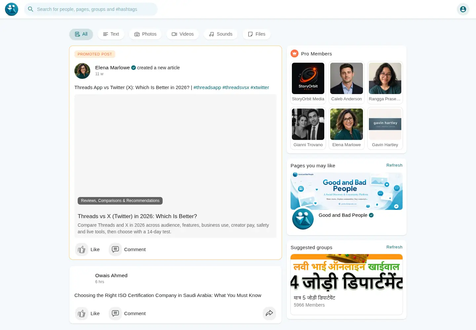Refresh the Suggested groups list
476x330 pixels.
(394, 247)
